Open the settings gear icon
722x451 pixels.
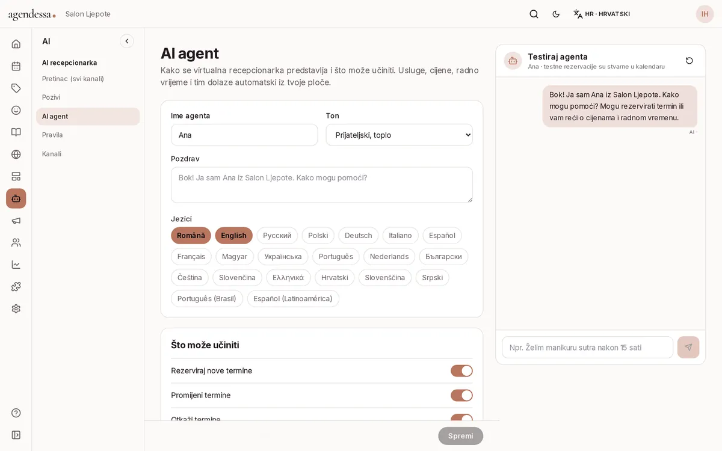[x=16, y=308]
